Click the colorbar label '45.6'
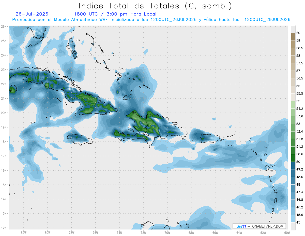 tap(299, 215)
